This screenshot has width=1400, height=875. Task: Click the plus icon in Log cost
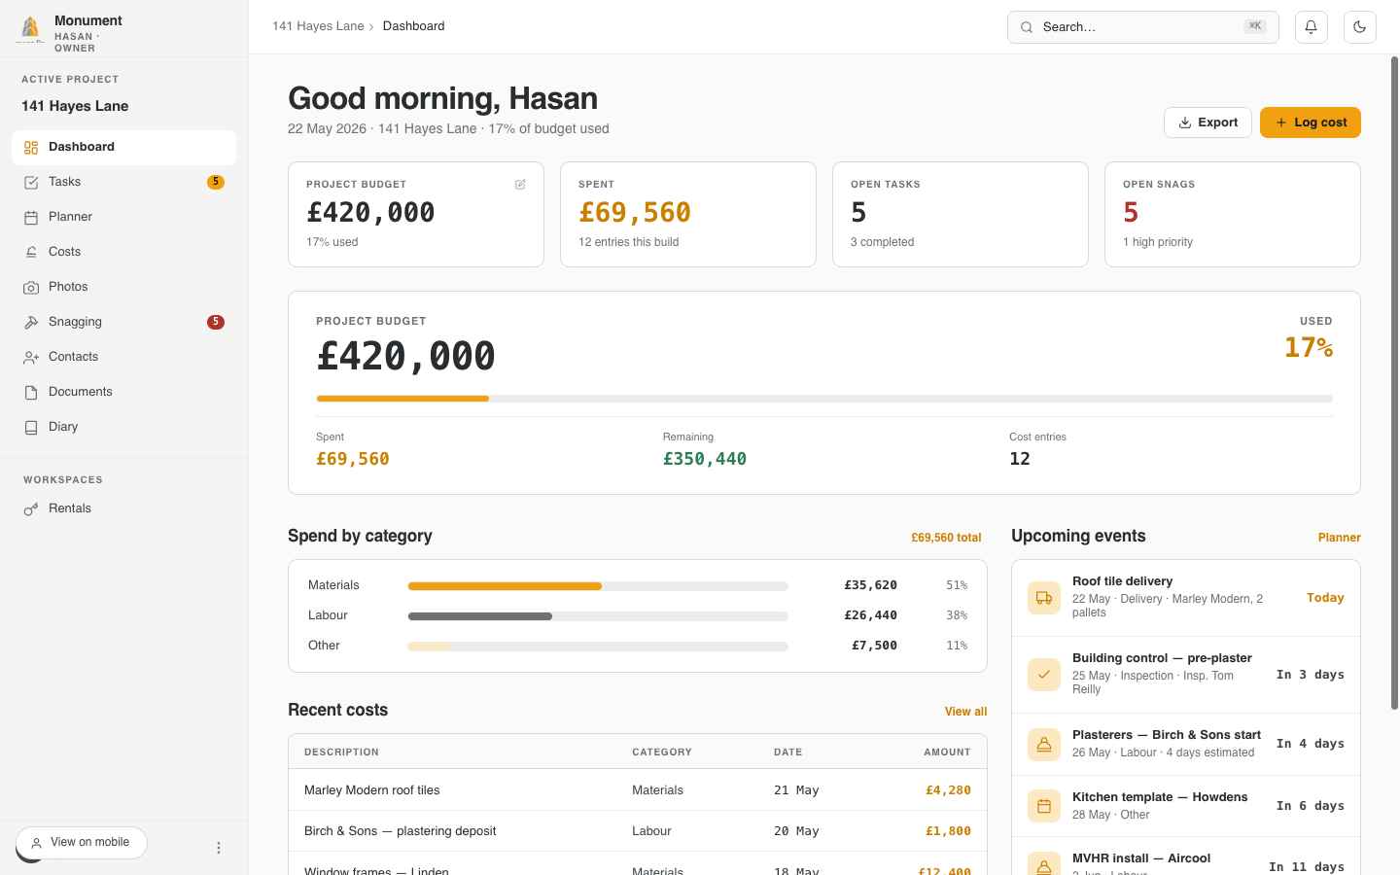pos(1281,122)
